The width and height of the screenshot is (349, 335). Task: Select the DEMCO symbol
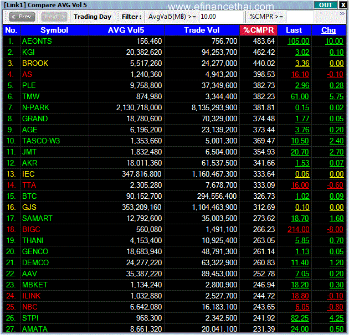click(x=35, y=262)
